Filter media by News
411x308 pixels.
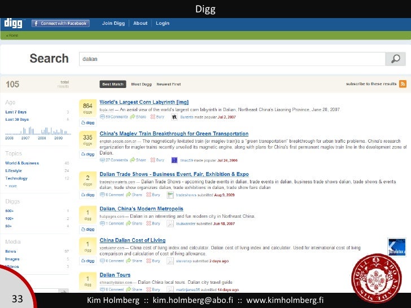tap(11, 251)
